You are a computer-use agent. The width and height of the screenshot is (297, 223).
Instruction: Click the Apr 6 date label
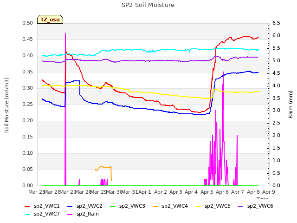[222, 192]
